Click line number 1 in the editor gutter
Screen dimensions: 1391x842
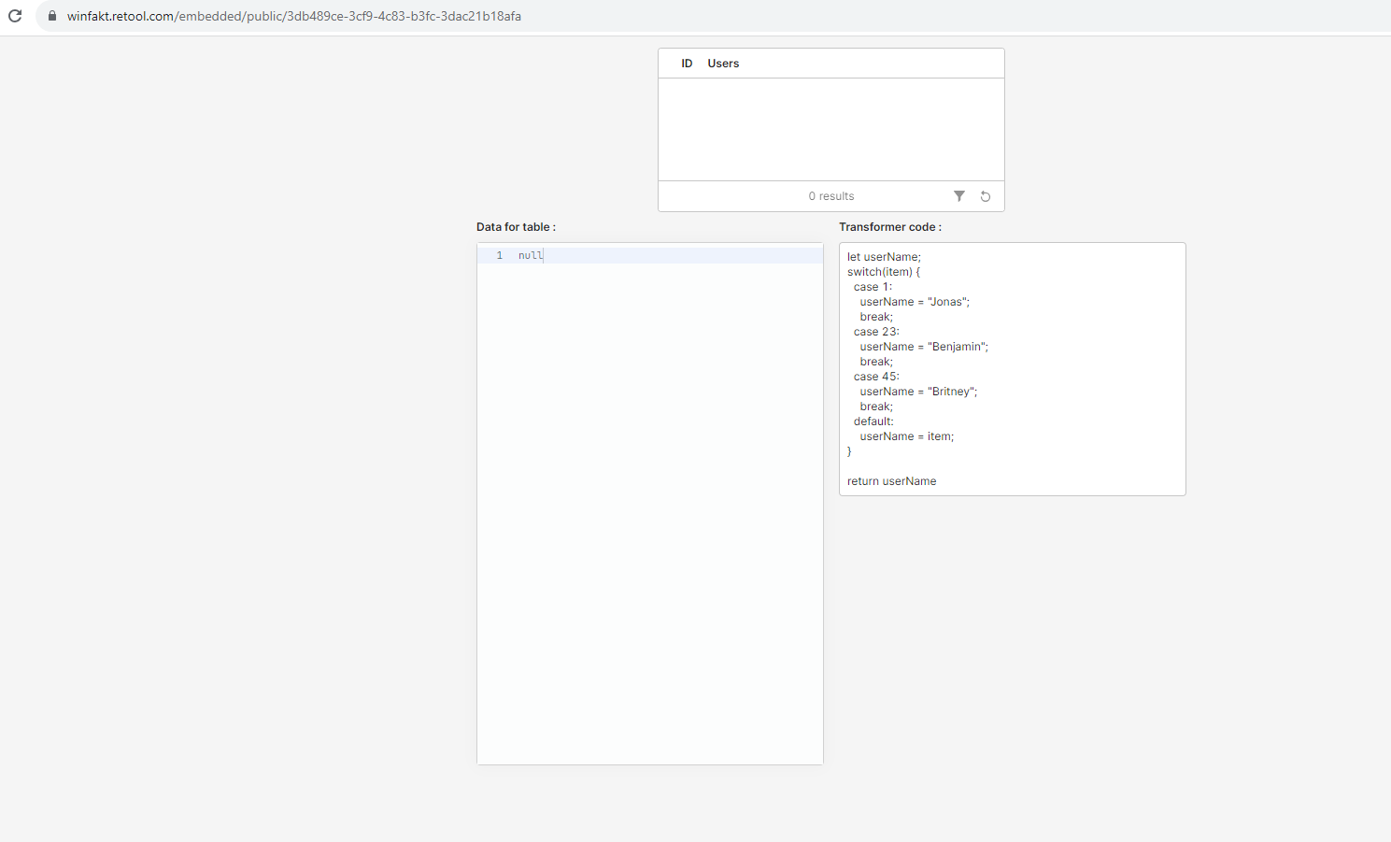pyautogui.click(x=499, y=255)
